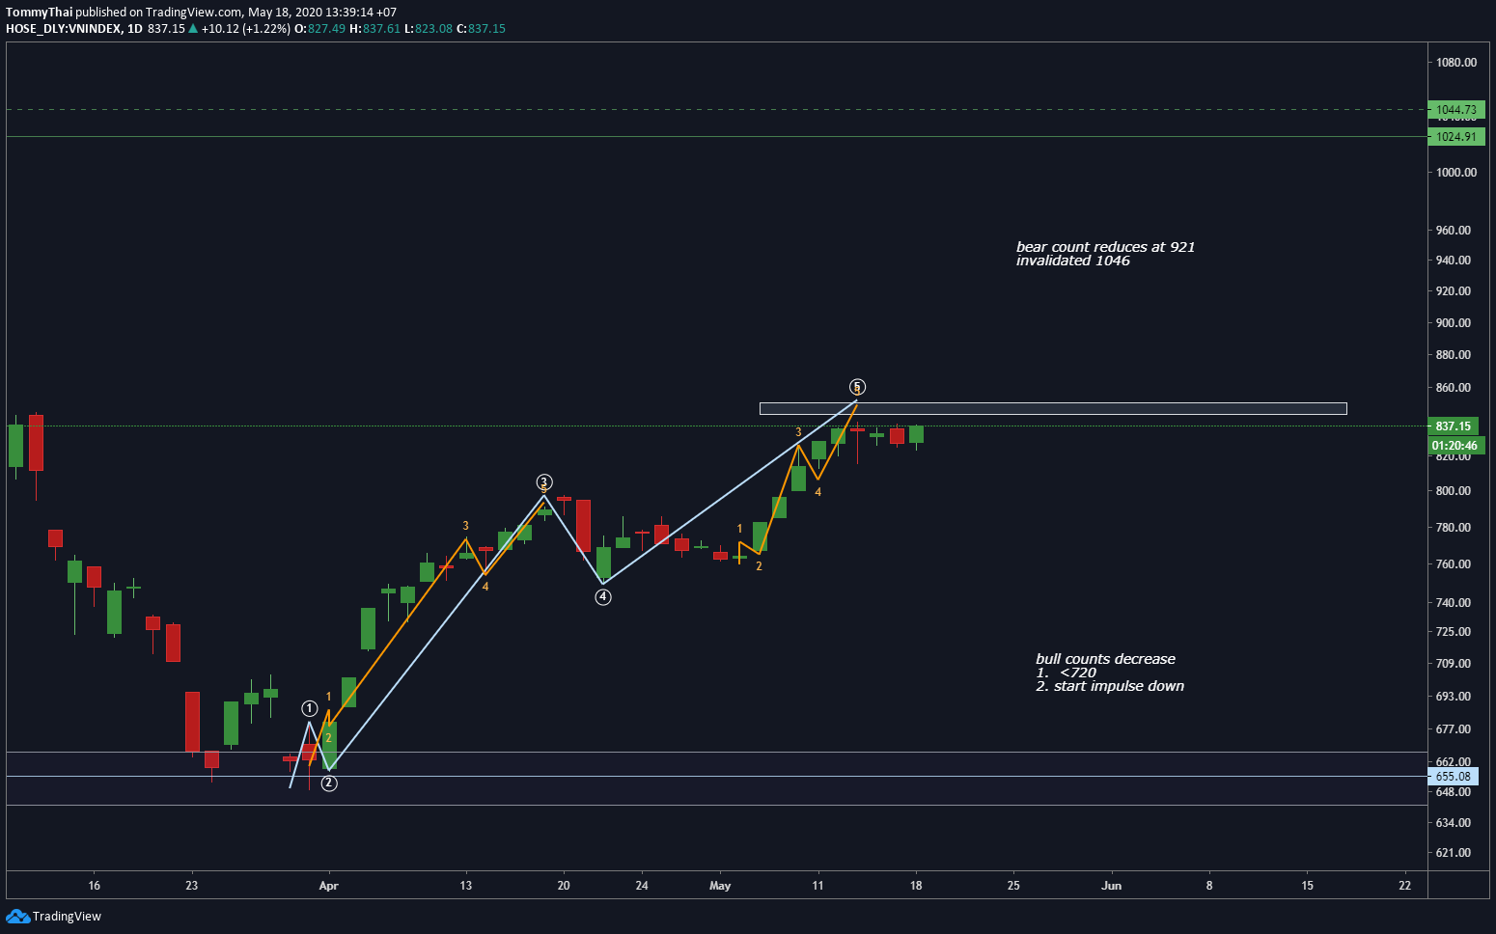Click the 13 date axis label
Screen dimensions: 1496x934
[x=466, y=885]
